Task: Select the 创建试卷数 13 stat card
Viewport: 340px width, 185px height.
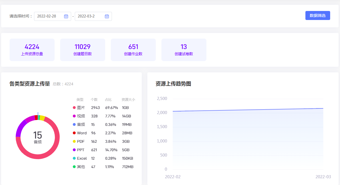Action: 184,50
